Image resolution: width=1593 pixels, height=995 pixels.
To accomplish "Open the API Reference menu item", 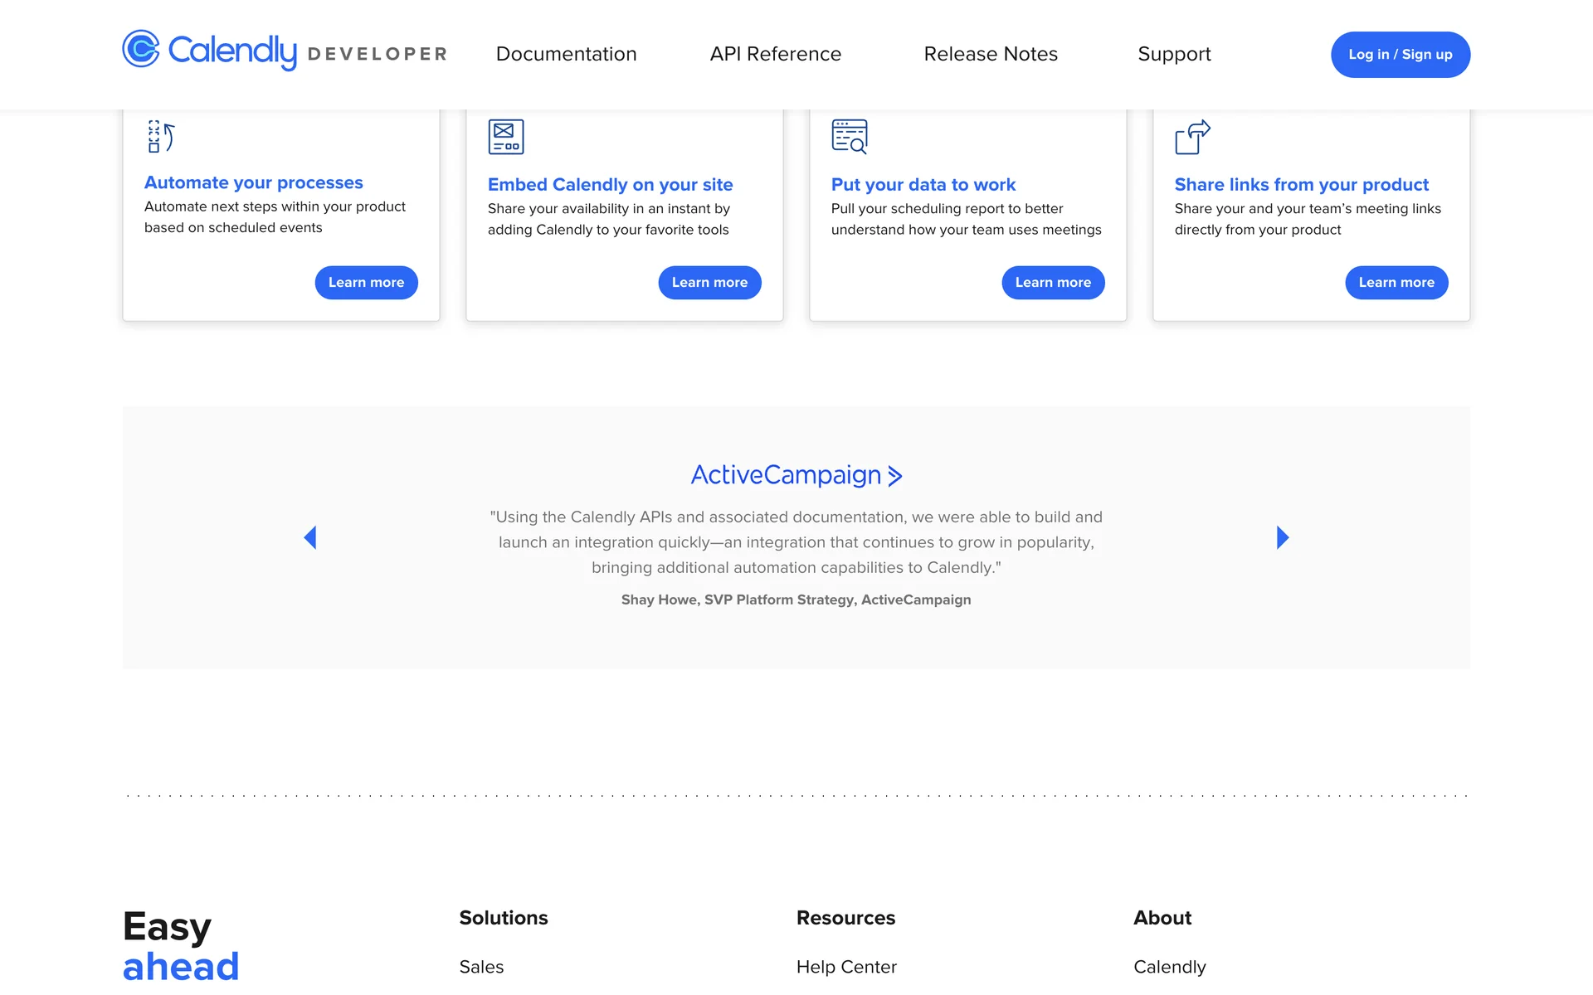I will coord(775,54).
